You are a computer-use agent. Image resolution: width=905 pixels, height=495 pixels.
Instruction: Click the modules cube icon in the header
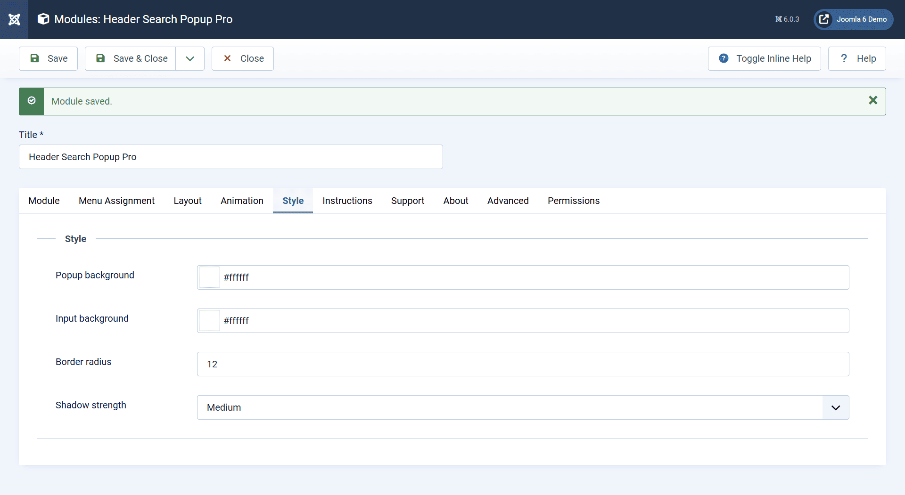click(43, 19)
